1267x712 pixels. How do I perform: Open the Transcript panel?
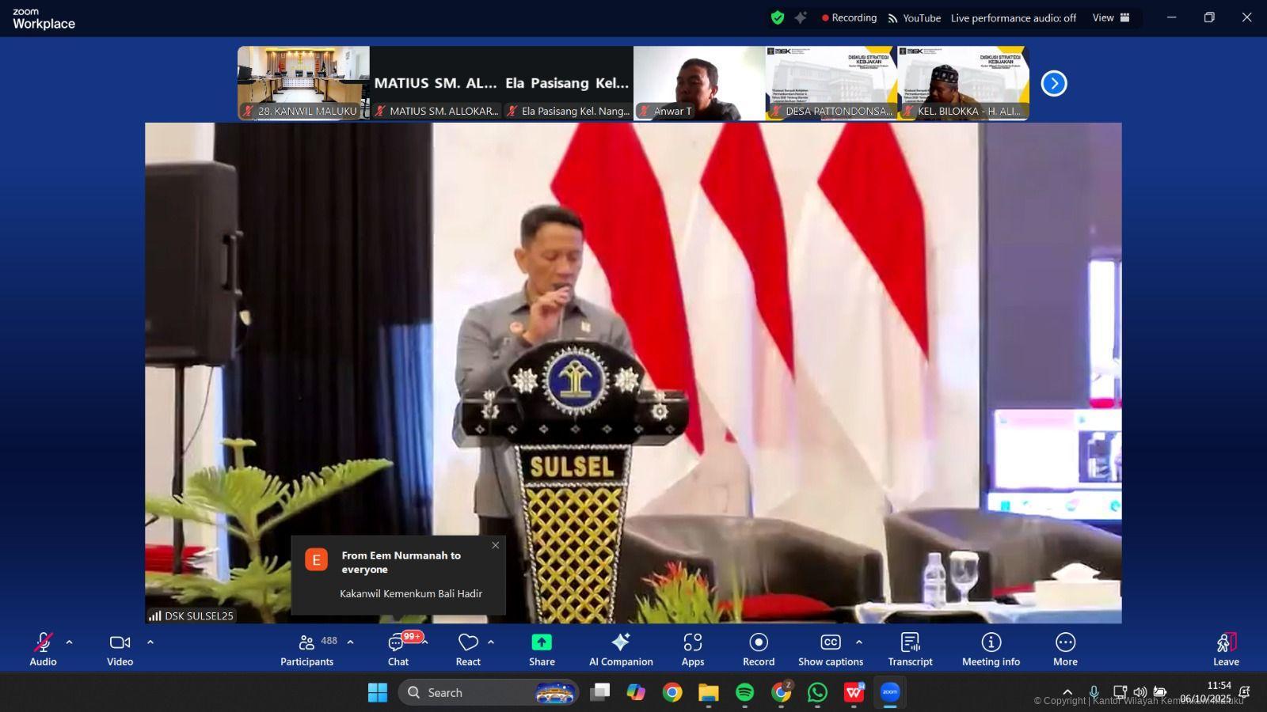[910, 649]
